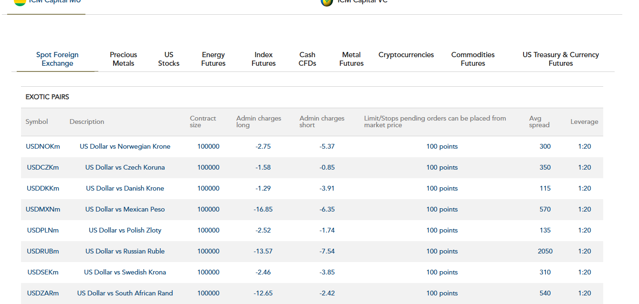Screen dimensions: 639x304
Task: Click the EXOTIC PAIRS section heading
Action: [x=47, y=97]
